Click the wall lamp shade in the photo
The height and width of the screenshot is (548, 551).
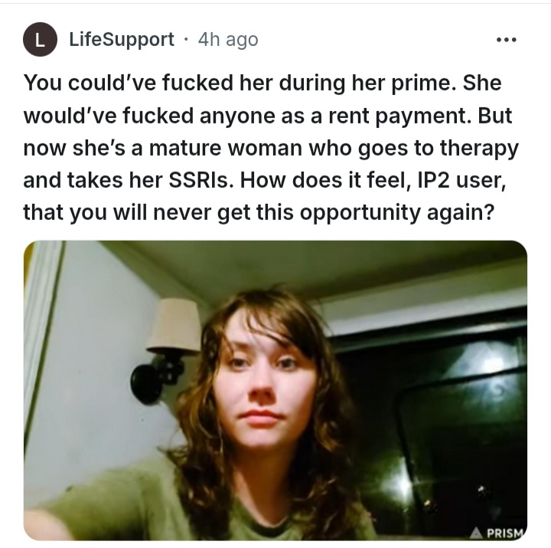174,326
